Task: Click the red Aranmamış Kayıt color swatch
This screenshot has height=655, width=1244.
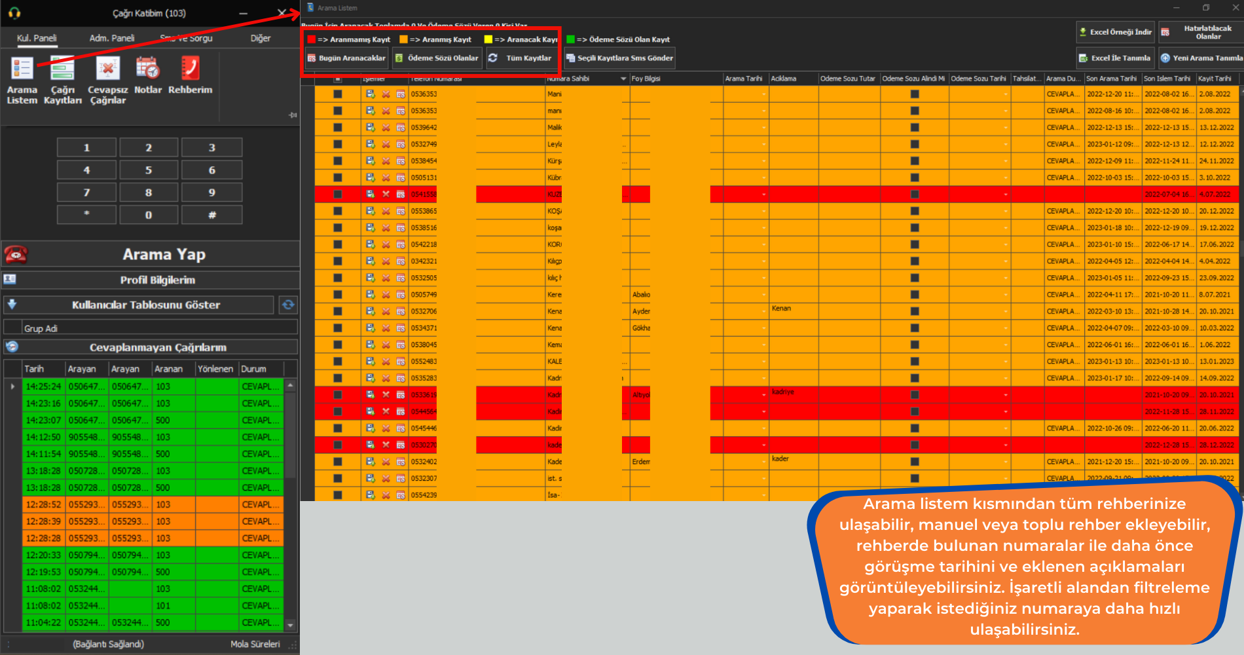Action: coord(312,39)
